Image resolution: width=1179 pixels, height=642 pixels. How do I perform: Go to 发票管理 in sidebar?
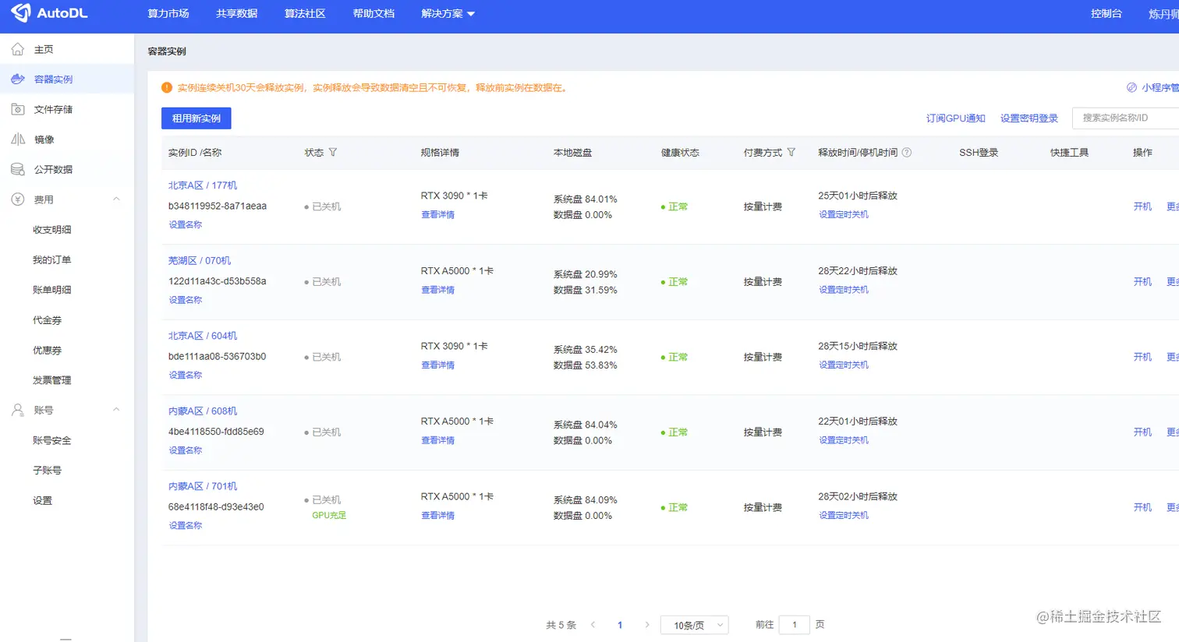coord(52,380)
